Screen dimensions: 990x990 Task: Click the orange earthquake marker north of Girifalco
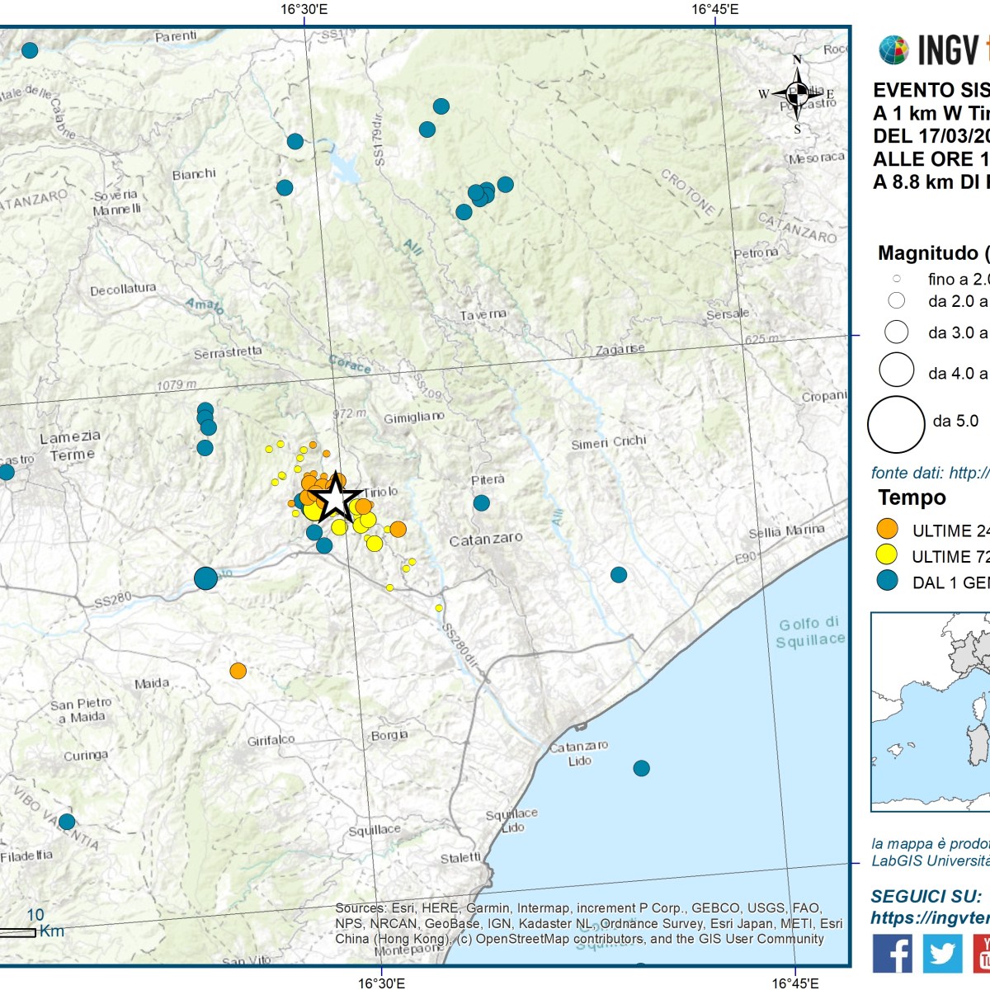tap(238, 671)
